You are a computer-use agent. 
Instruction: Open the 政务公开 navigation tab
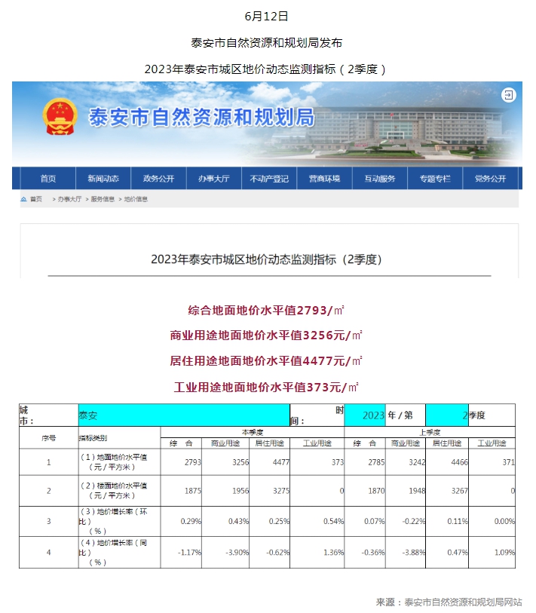pos(159,179)
